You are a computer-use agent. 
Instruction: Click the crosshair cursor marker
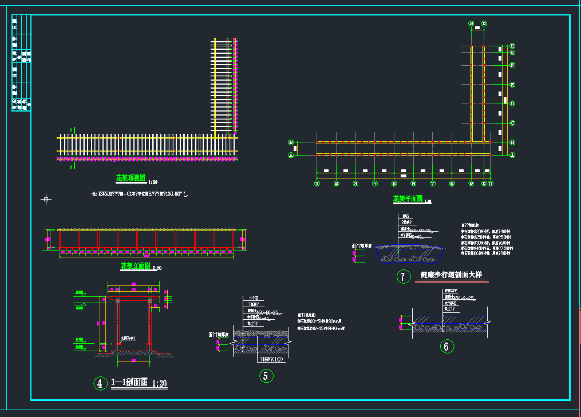pos(46,199)
